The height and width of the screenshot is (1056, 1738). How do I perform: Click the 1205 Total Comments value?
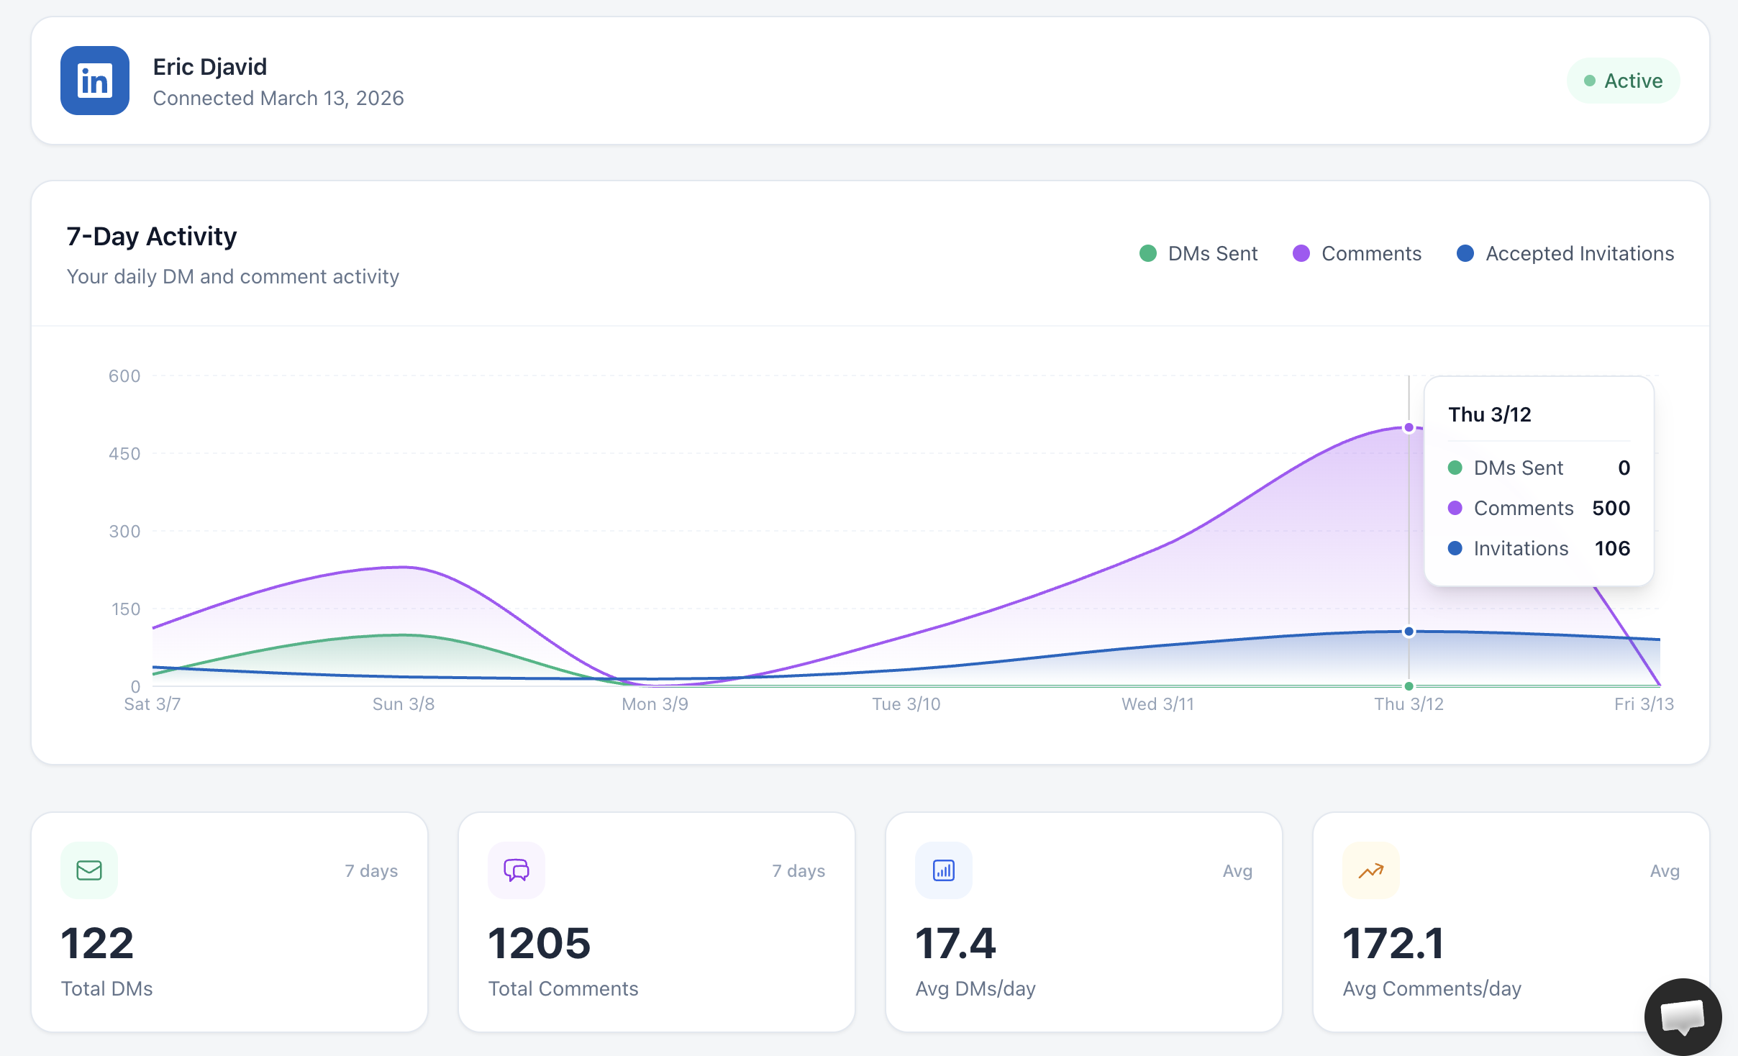click(539, 943)
